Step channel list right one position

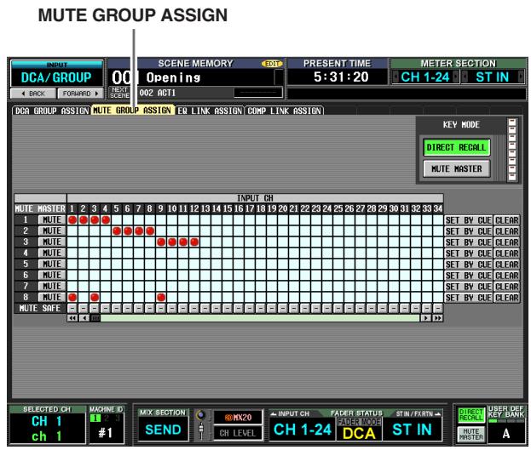click(x=425, y=318)
